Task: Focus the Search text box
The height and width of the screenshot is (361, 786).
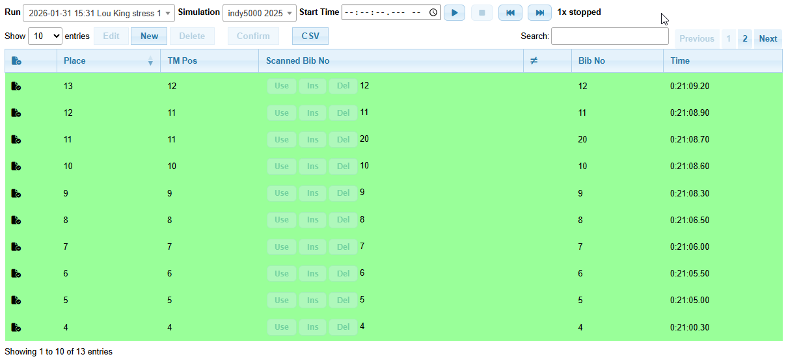Action: pyautogui.click(x=610, y=36)
